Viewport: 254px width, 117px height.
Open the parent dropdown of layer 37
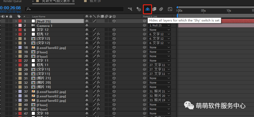coord(160,91)
